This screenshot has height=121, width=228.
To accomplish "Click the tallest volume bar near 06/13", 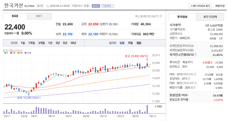I will [x=147, y=109].
